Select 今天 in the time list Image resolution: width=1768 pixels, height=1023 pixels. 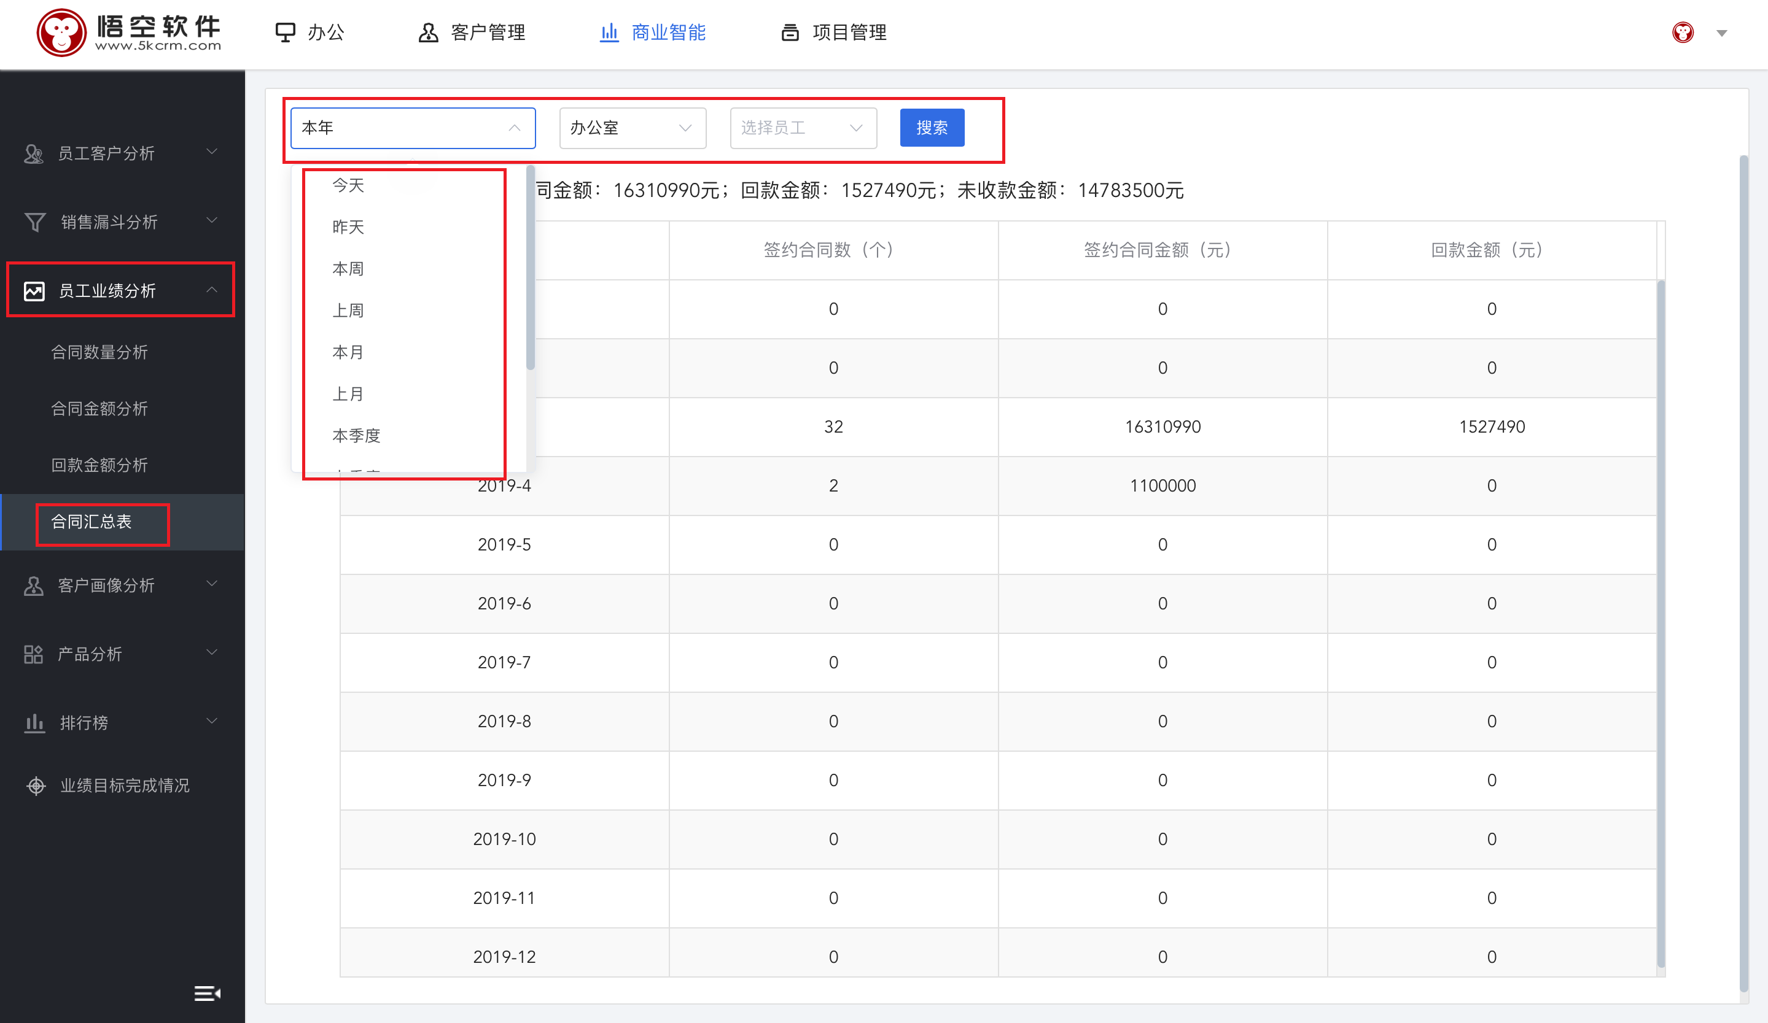coord(408,185)
